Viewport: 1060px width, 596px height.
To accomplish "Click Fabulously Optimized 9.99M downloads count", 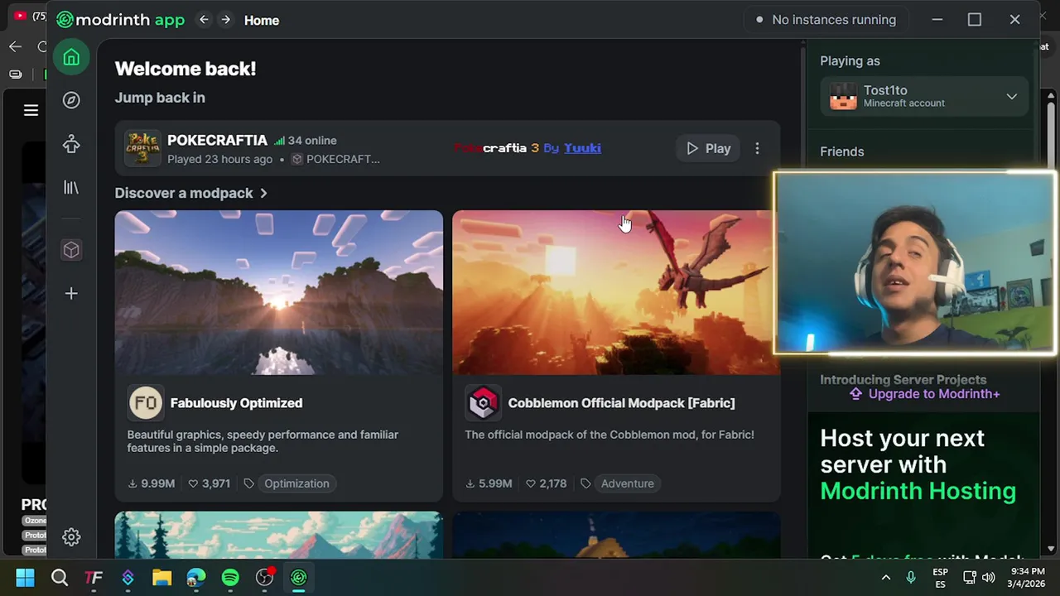I will 151,483.
